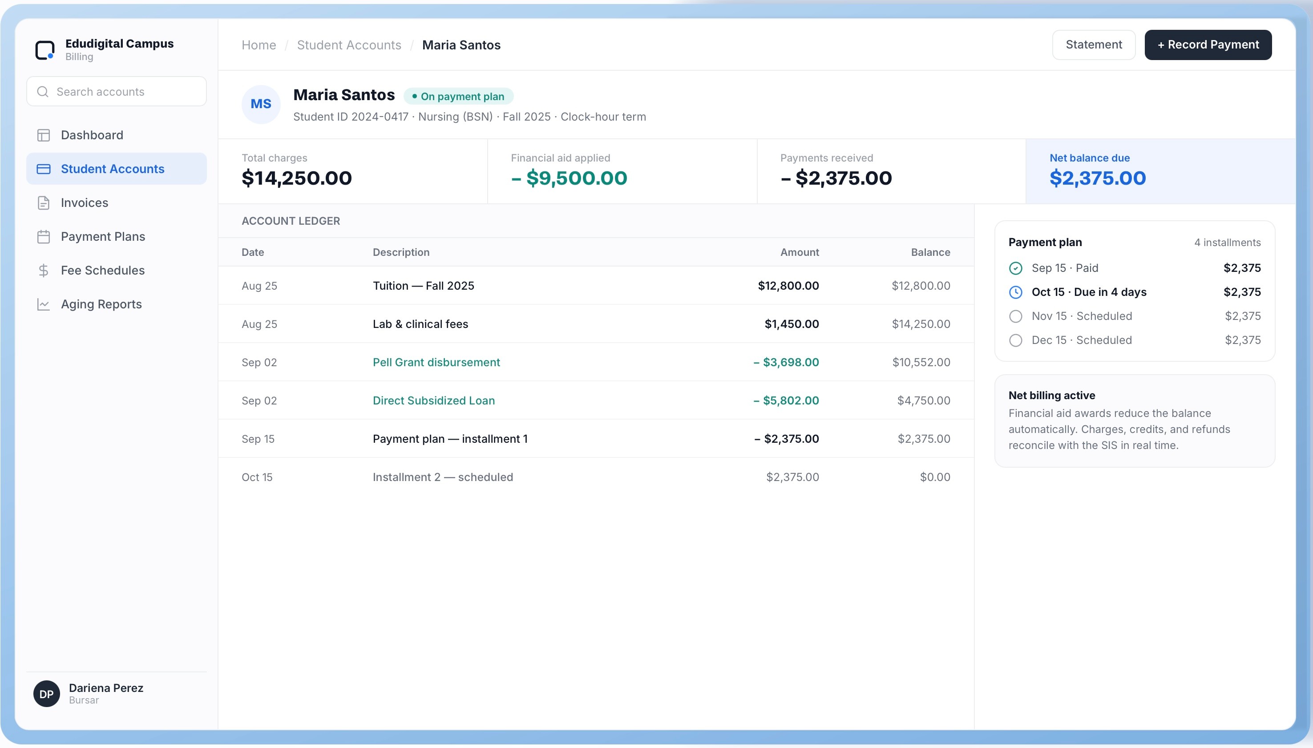Select Payment plan — installment 1 row

pyautogui.click(x=596, y=439)
